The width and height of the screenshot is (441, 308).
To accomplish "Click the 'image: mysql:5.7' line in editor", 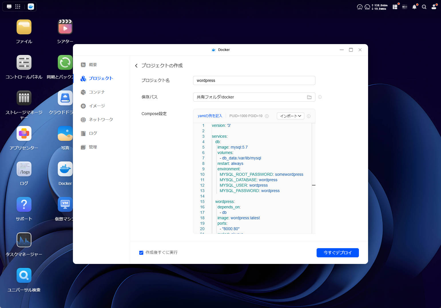I will (x=233, y=147).
